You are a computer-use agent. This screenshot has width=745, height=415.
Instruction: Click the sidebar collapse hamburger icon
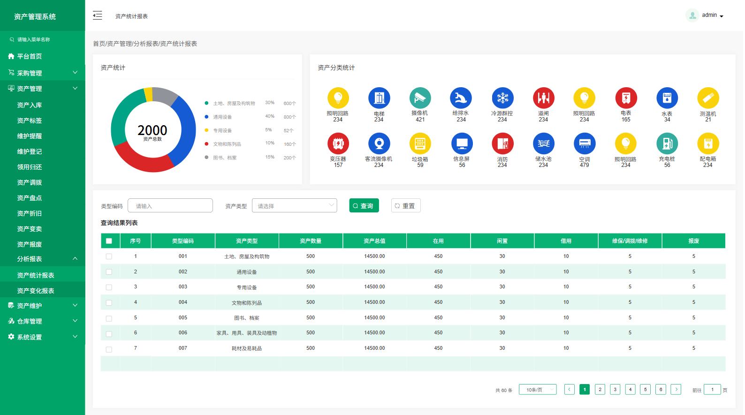pyautogui.click(x=98, y=15)
